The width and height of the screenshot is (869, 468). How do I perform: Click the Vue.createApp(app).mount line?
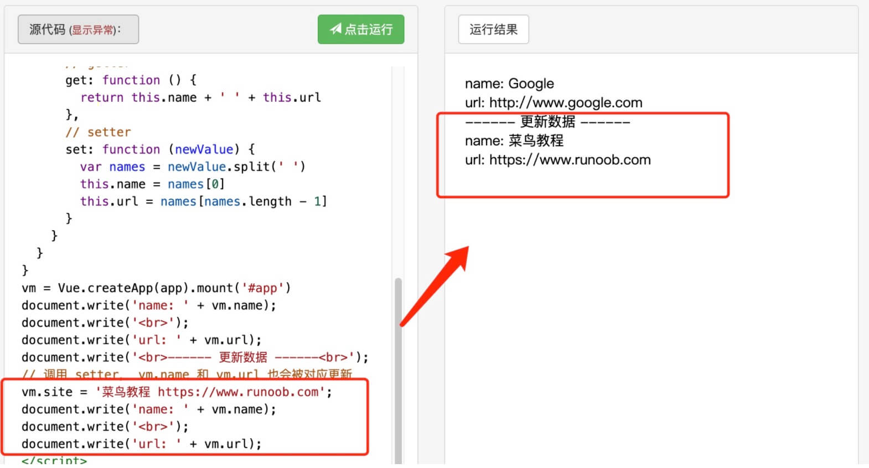[x=156, y=288]
